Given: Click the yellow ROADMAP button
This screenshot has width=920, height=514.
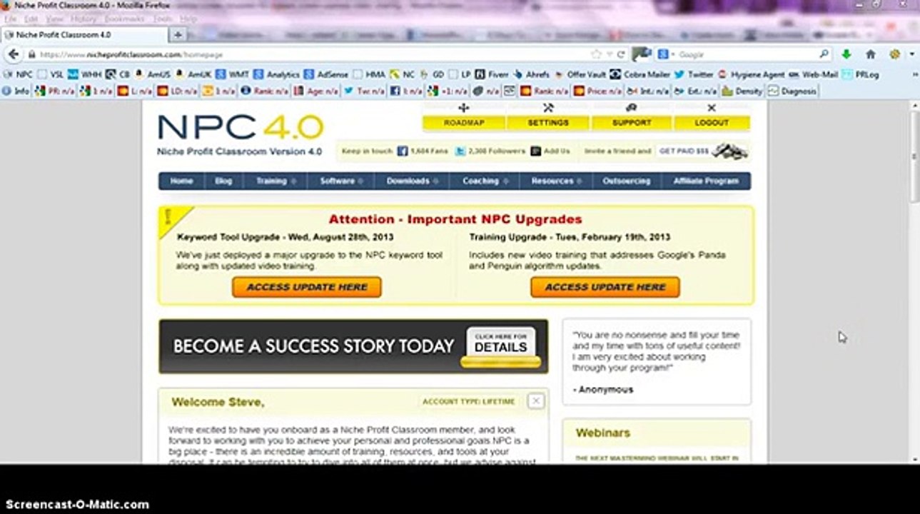Looking at the screenshot, I should (464, 123).
